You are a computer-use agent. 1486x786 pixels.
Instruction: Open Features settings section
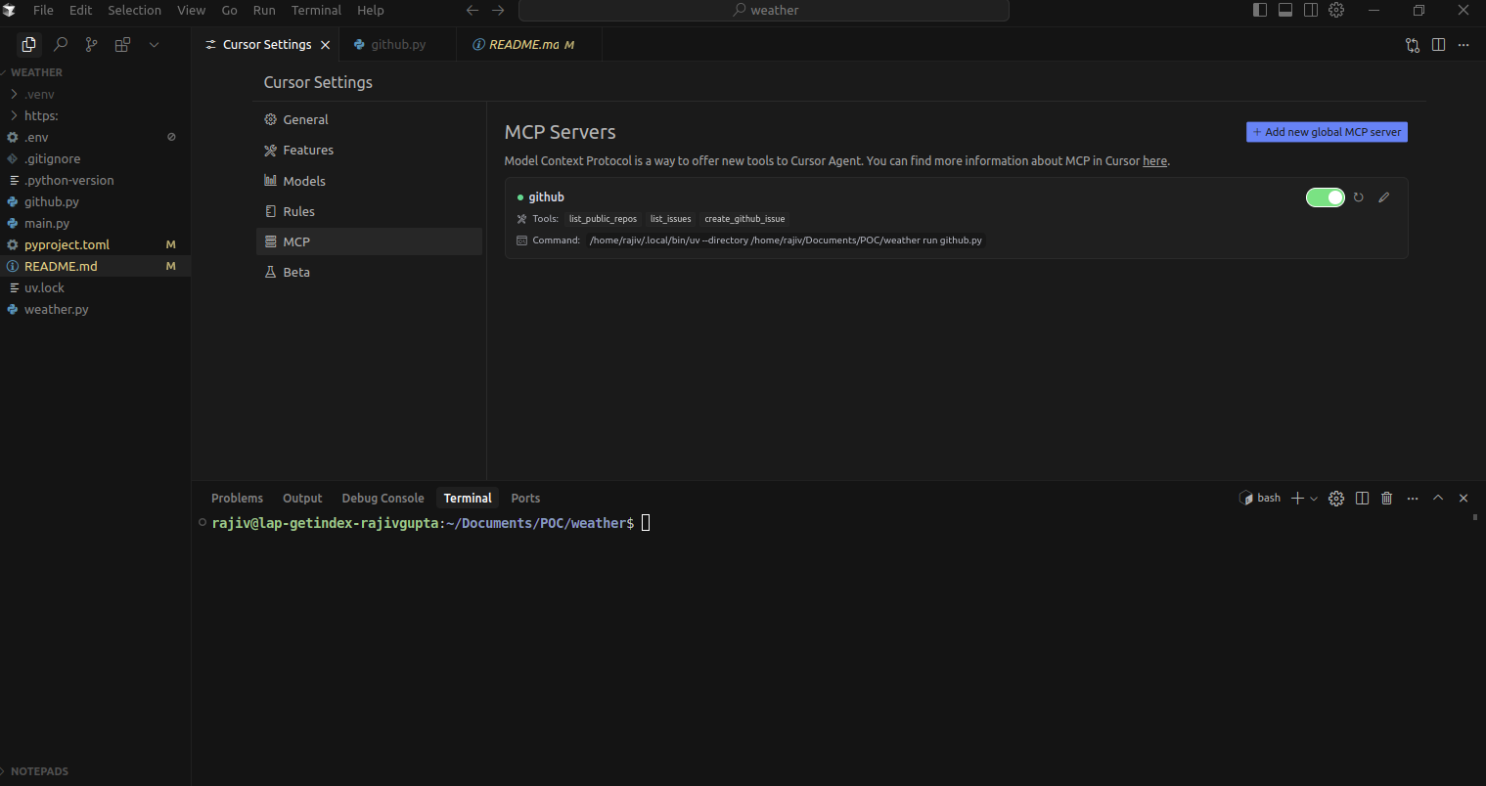coord(369,150)
